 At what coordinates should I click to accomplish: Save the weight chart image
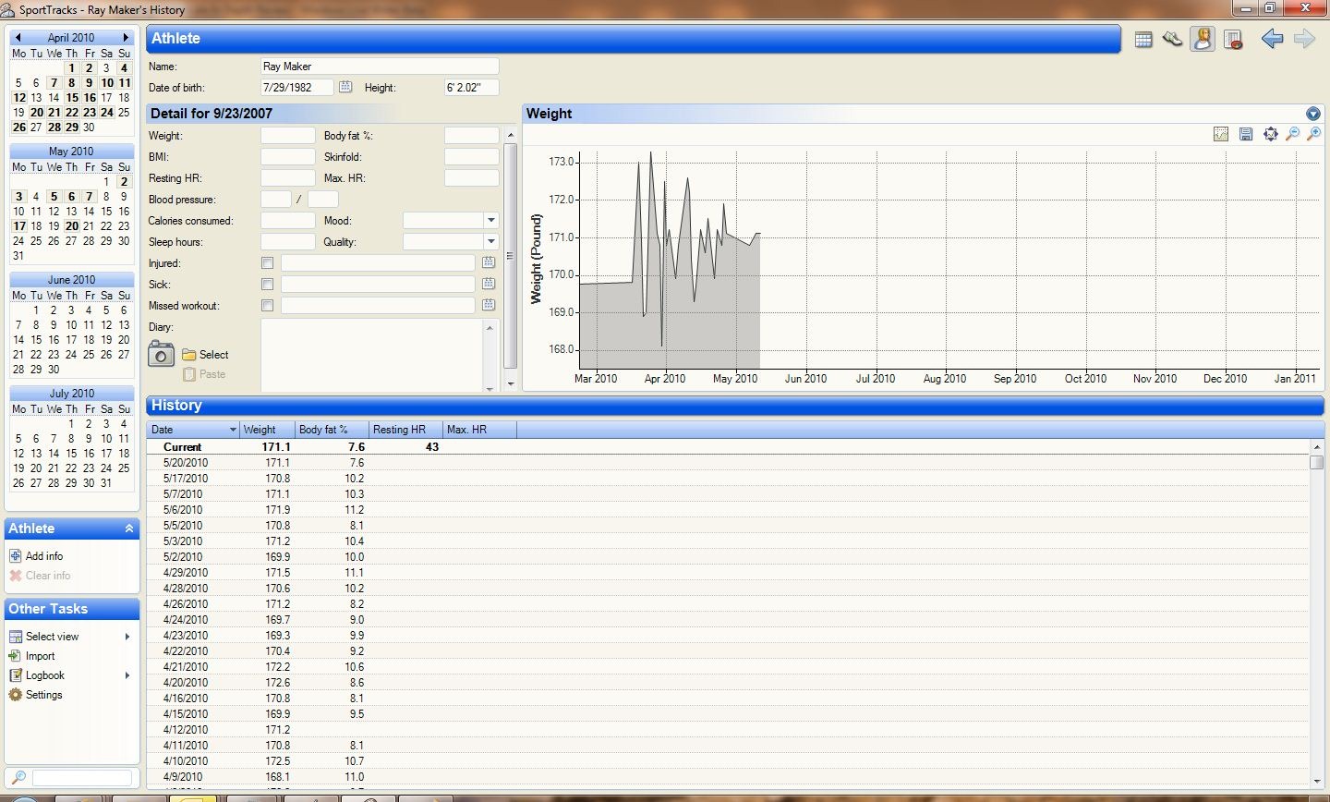(x=1246, y=134)
